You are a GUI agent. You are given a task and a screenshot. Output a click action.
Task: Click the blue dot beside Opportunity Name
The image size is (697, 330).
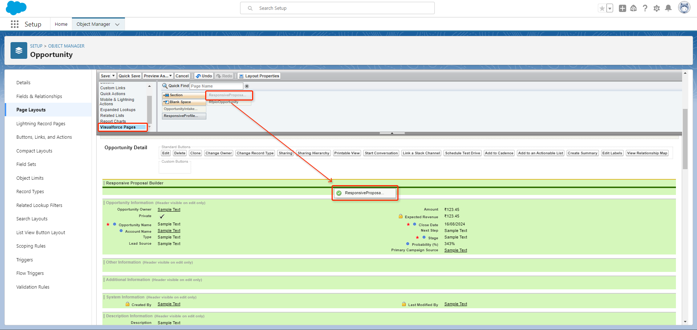tap(115, 224)
